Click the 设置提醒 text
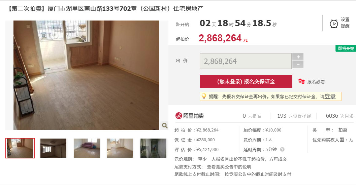 pyautogui.click(x=345, y=23)
